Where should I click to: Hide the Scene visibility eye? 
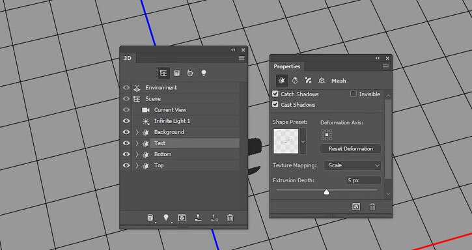[x=126, y=99]
